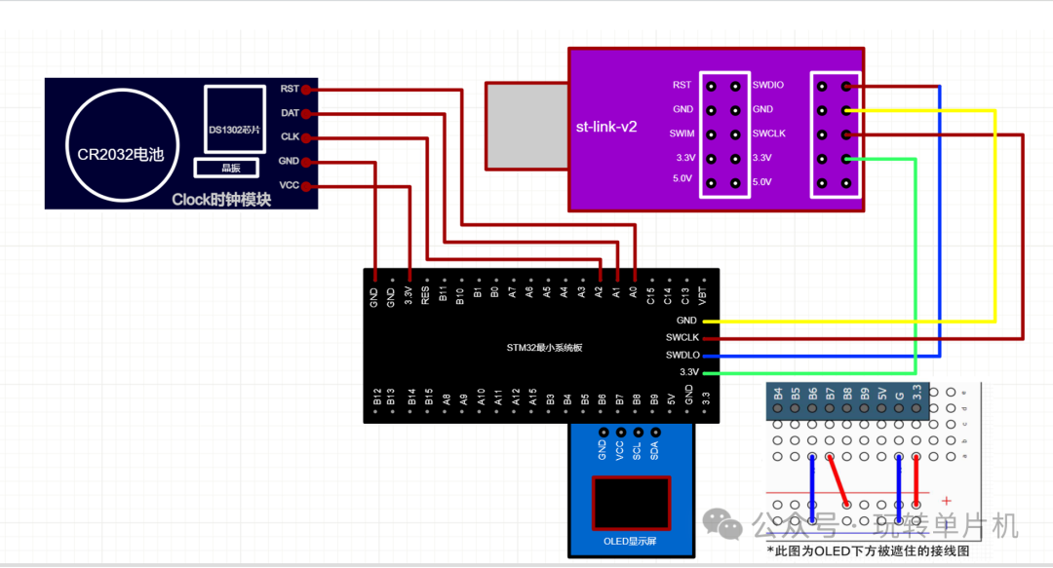
Task: Click the STM32最小系统板 label
Action: pyautogui.click(x=545, y=348)
